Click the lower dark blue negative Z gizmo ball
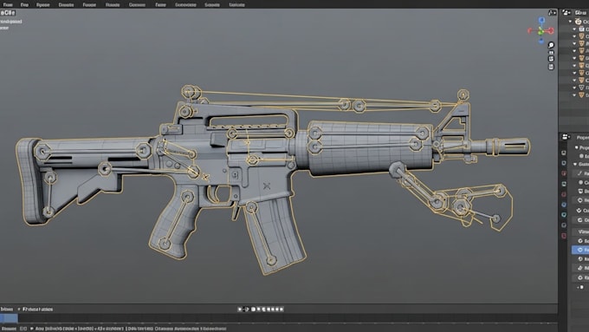Image resolution: width=589 pixels, height=332 pixels. (541, 41)
